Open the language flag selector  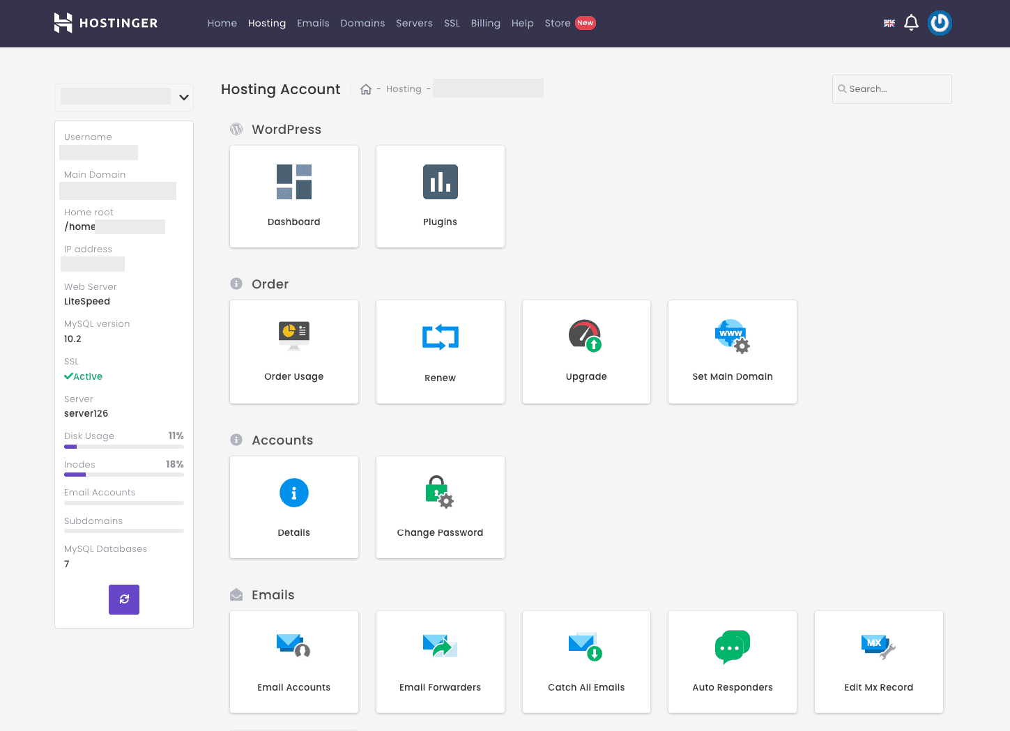[889, 23]
